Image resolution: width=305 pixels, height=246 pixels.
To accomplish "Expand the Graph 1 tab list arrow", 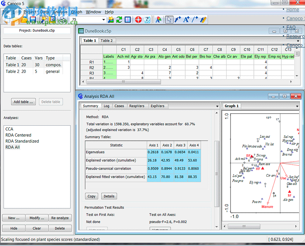I will (x=298, y=106).
